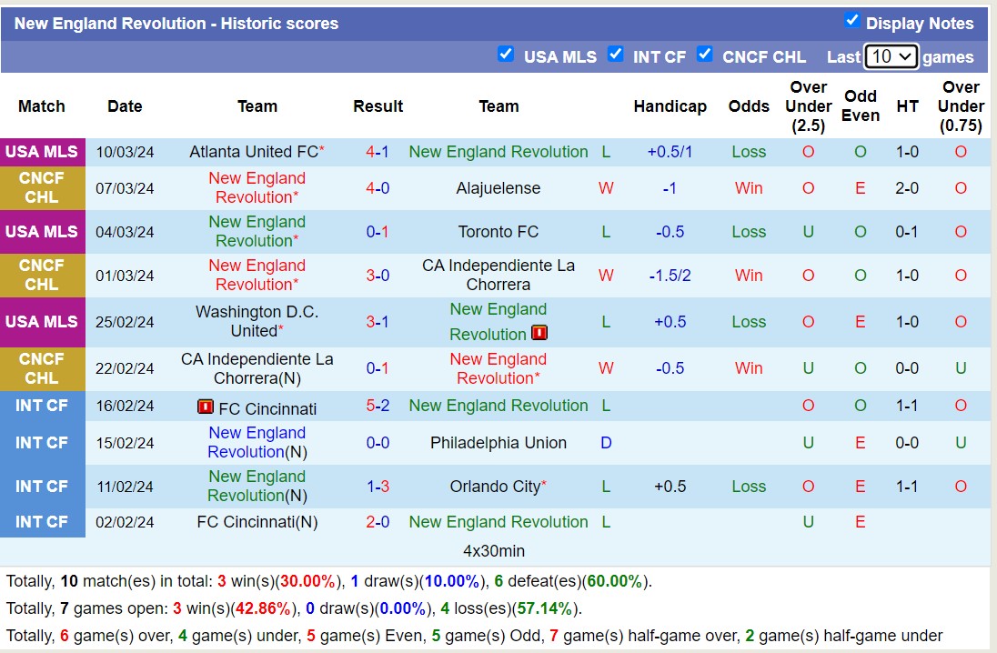Viewport: 997px width, 653px height.
Task: Select the USA MLS badge on the Atlanta row
Action: pos(42,152)
